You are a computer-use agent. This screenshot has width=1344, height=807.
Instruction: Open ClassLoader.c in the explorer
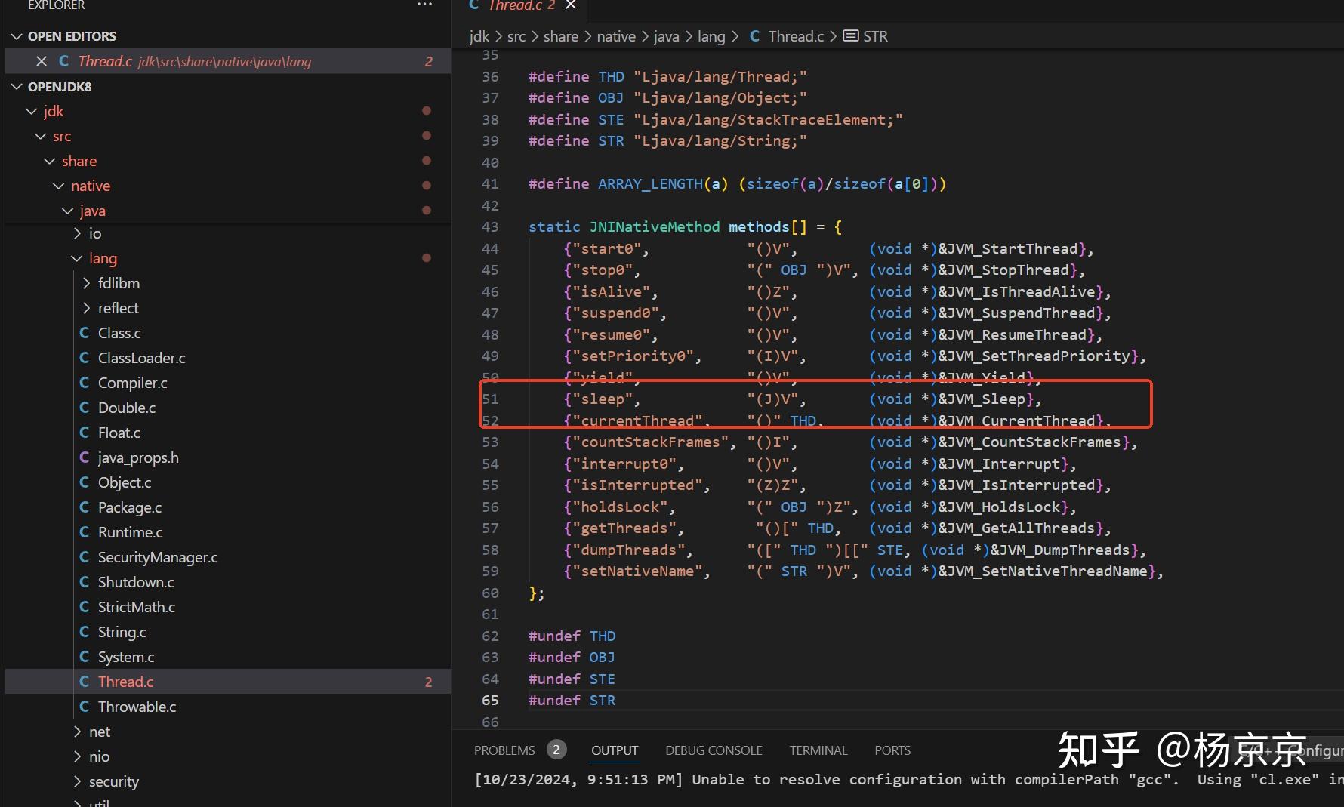[x=141, y=358]
